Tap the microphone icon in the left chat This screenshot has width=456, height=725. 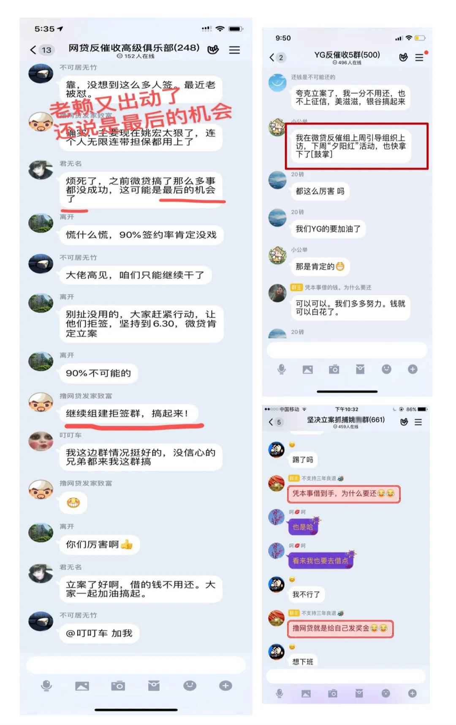pos(46,686)
